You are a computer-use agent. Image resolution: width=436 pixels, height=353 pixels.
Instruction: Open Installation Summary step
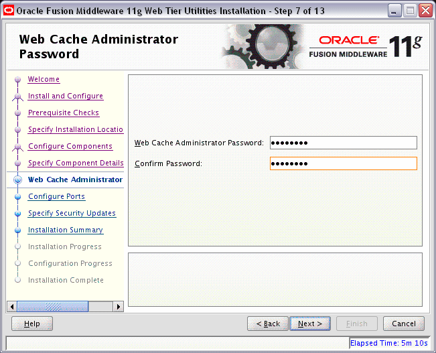[x=66, y=230]
